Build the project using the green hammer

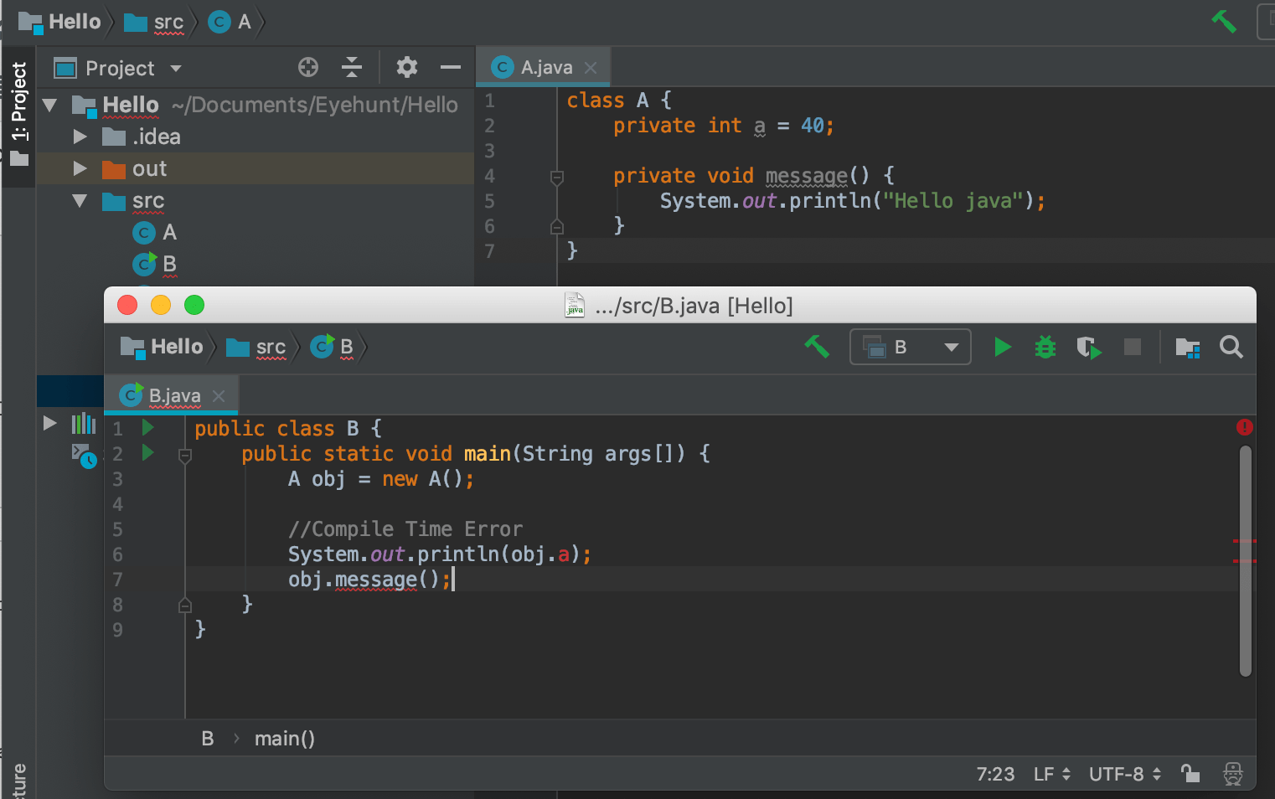817,346
